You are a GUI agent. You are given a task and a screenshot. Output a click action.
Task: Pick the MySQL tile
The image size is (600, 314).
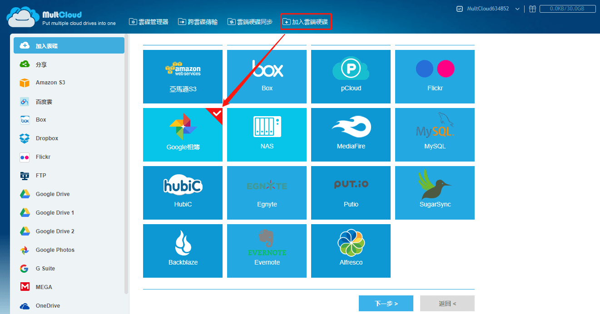point(435,135)
